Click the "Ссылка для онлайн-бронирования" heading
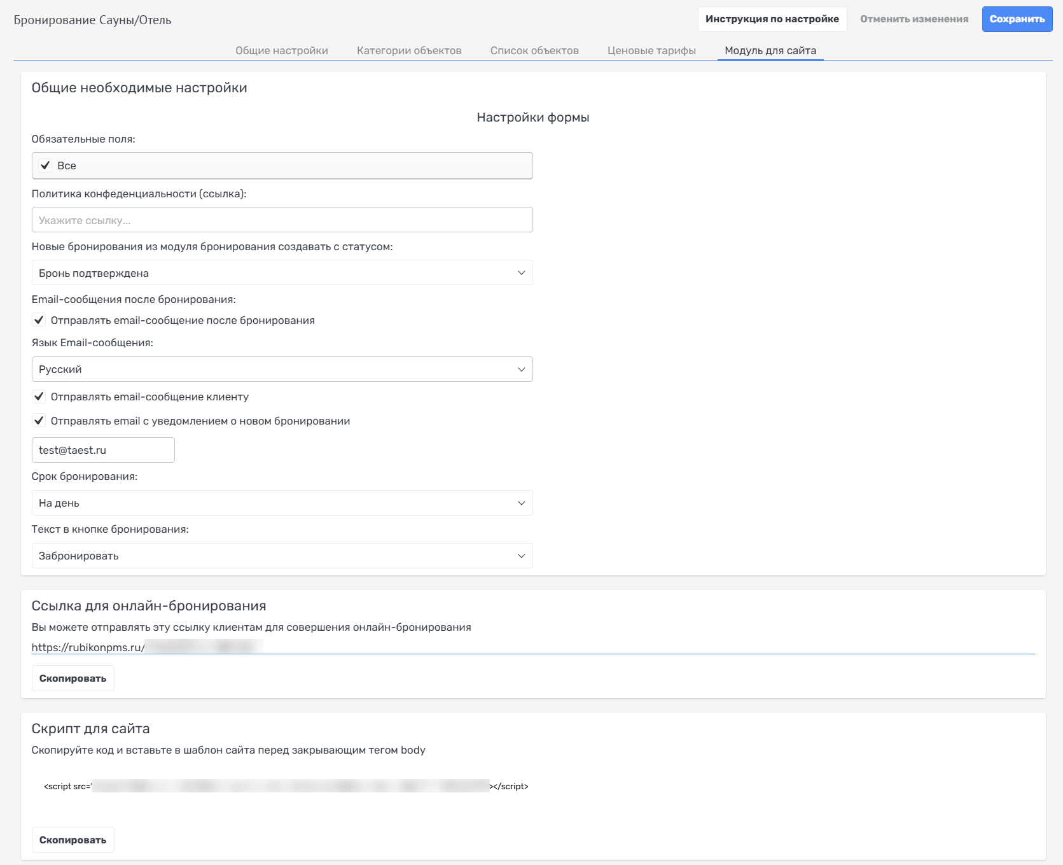The width and height of the screenshot is (1063, 865). coord(149,606)
